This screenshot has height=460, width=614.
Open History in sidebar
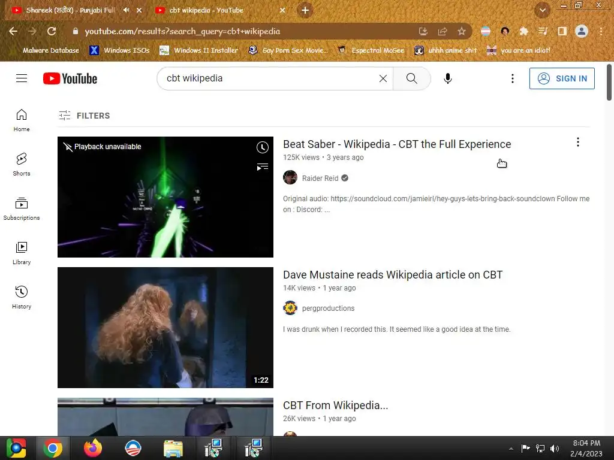click(x=22, y=297)
